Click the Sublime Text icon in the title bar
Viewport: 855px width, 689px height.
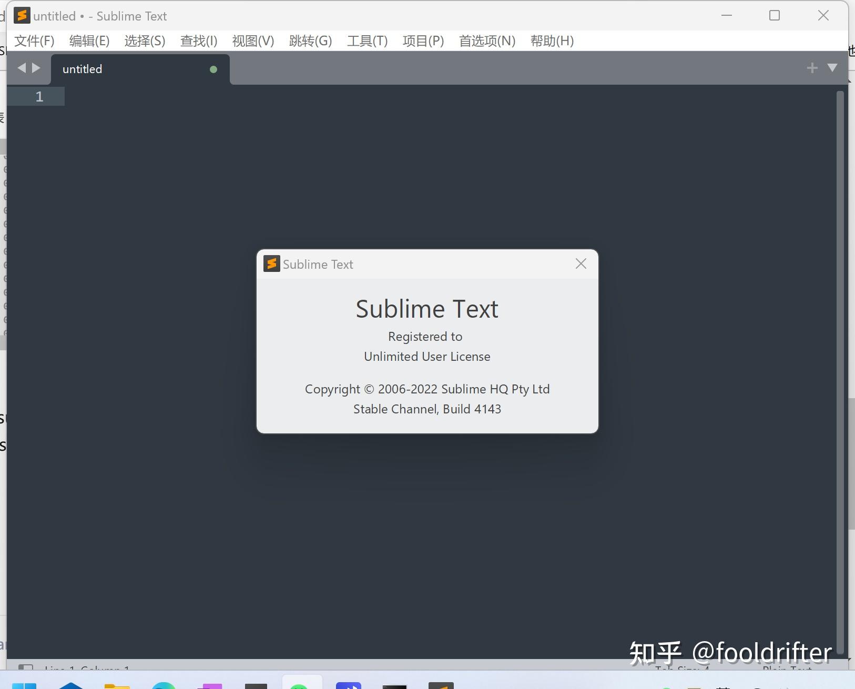22,15
